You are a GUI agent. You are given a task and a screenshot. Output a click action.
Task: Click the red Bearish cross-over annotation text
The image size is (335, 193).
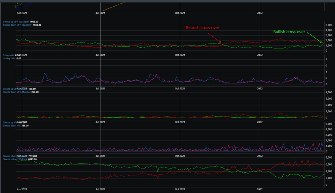[x=203, y=28]
